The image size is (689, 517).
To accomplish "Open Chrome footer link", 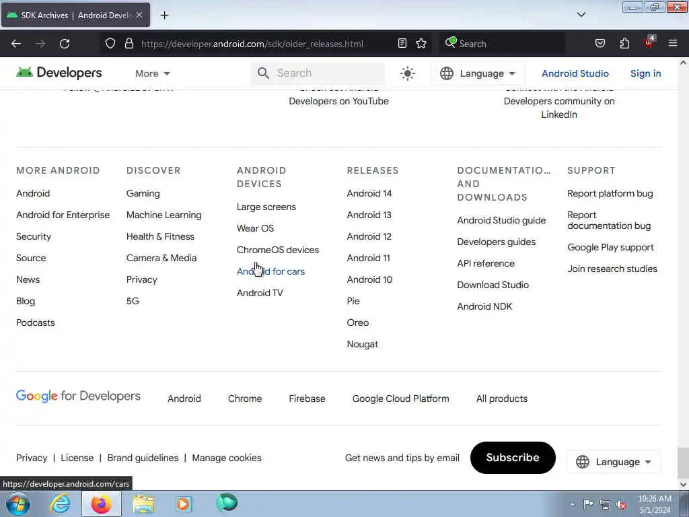I will tap(245, 399).
